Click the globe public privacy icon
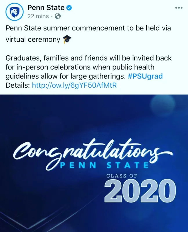The height and width of the screenshot is (232, 188). coord(58,16)
